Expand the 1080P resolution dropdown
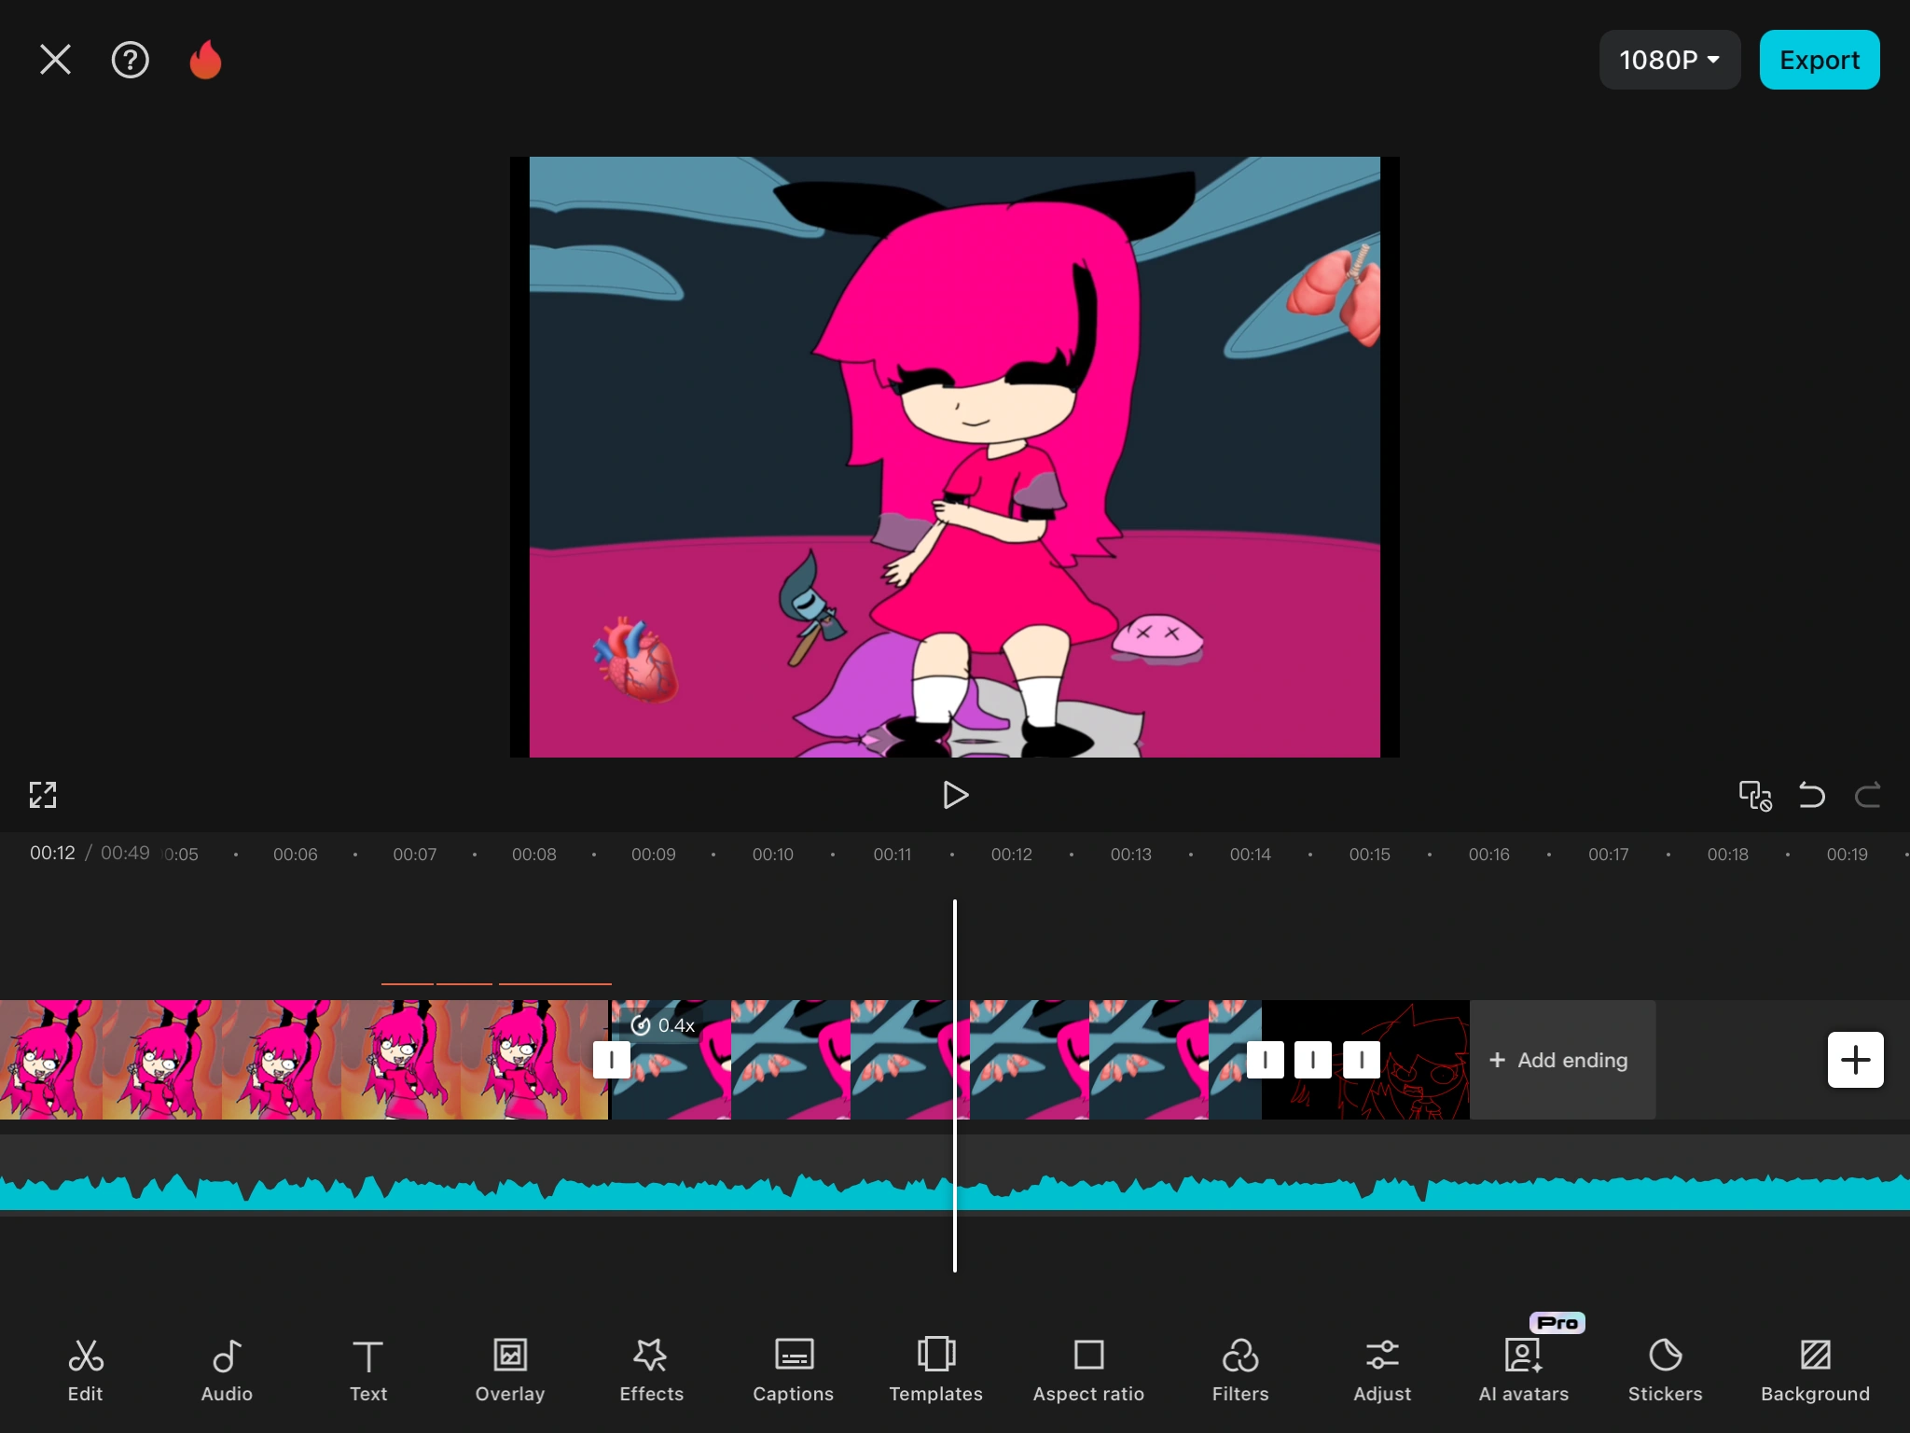Viewport: 1910px width, 1433px height. click(x=1668, y=60)
